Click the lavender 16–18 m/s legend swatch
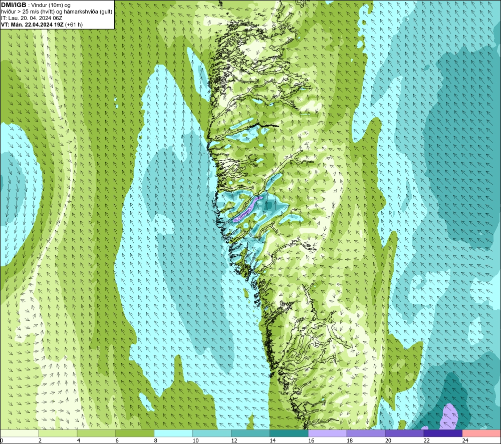The height and width of the screenshot is (444, 501). [x=328, y=433]
